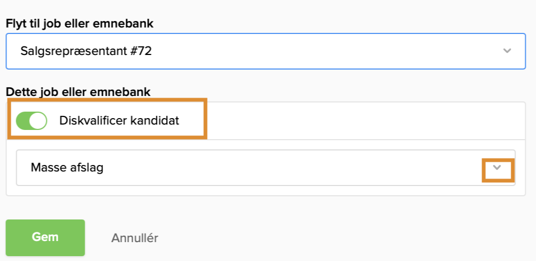Open the move-to-job selector under Flyt til job

point(265,51)
